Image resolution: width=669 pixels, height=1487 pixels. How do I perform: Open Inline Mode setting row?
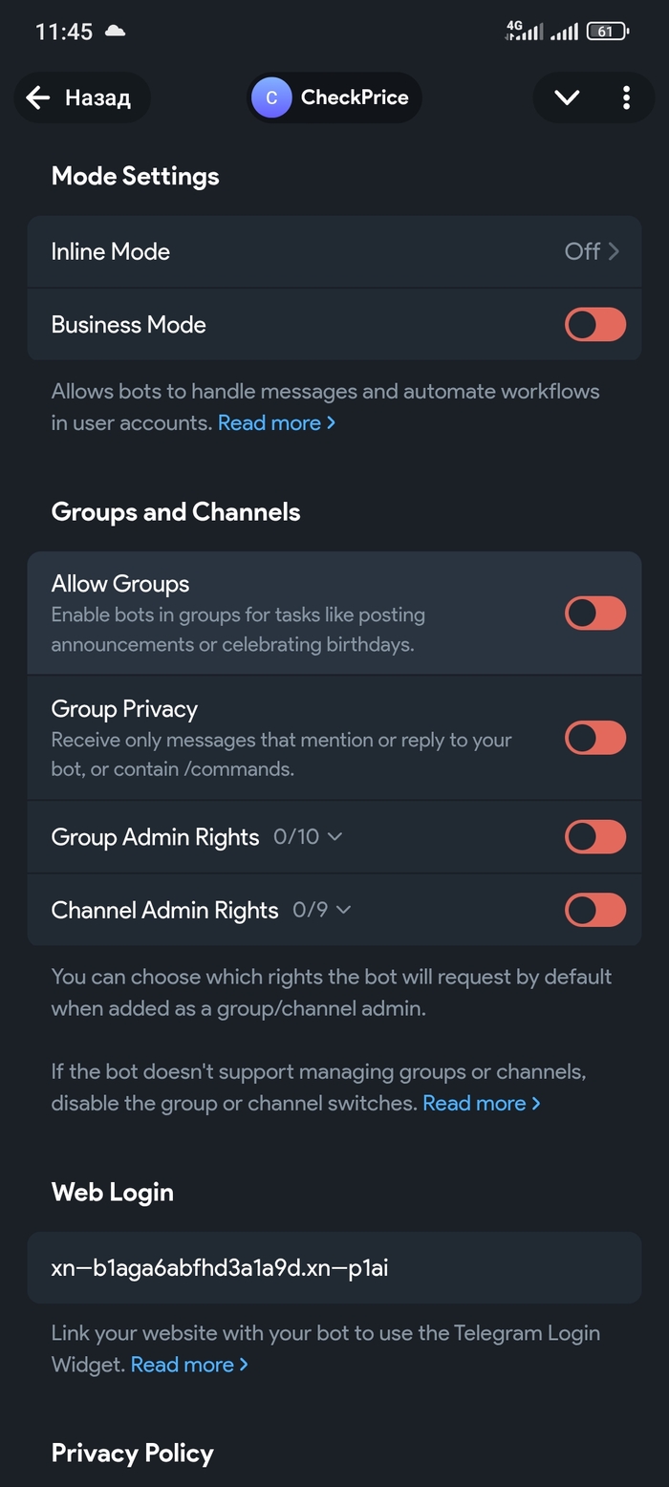pos(334,251)
